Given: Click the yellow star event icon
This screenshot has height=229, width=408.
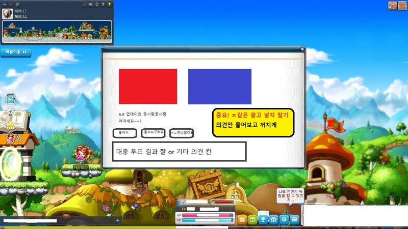Looking at the screenshot, I should tap(10, 125).
